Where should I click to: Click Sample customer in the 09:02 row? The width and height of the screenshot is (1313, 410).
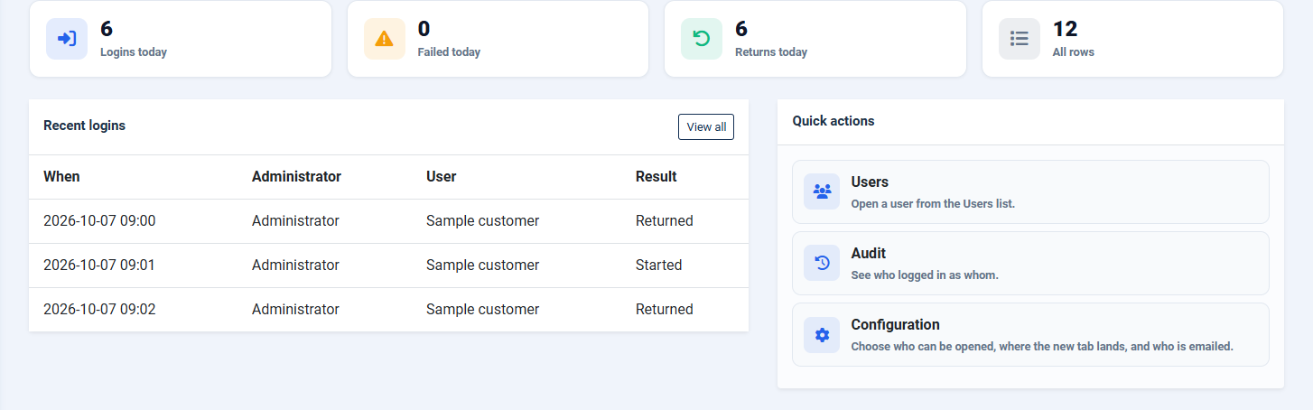tap(482, 310)
